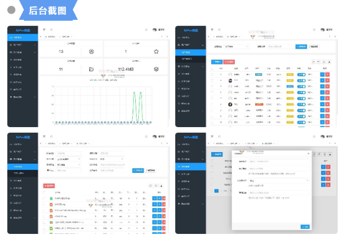Open the search-type dropdown on the user list page
This screenshot has width=342, height=239.
click(x=235, y=47)
